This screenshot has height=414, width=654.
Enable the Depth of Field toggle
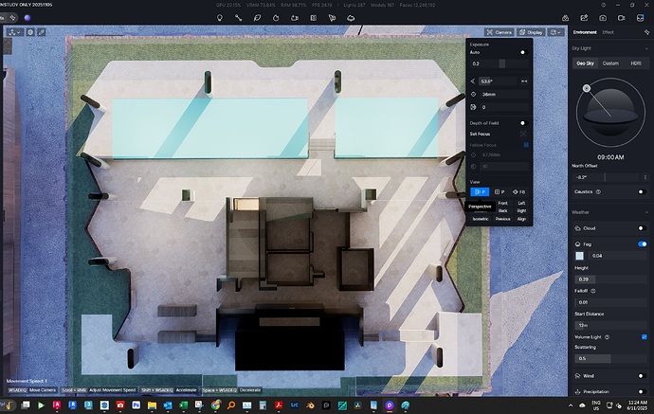point(522,123)
